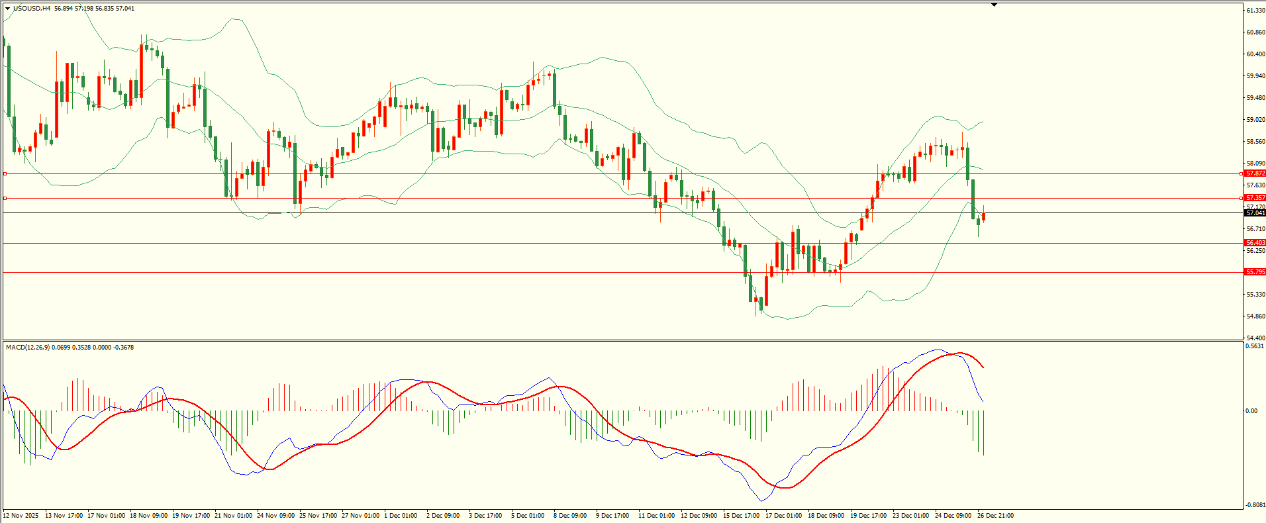The height and width of the screenshot is (523, 1266).
Task: Click the chart shift triangle marker at top
Action: (x=994, y=5)
